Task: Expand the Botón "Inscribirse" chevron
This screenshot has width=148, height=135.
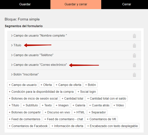Action: 12,74
